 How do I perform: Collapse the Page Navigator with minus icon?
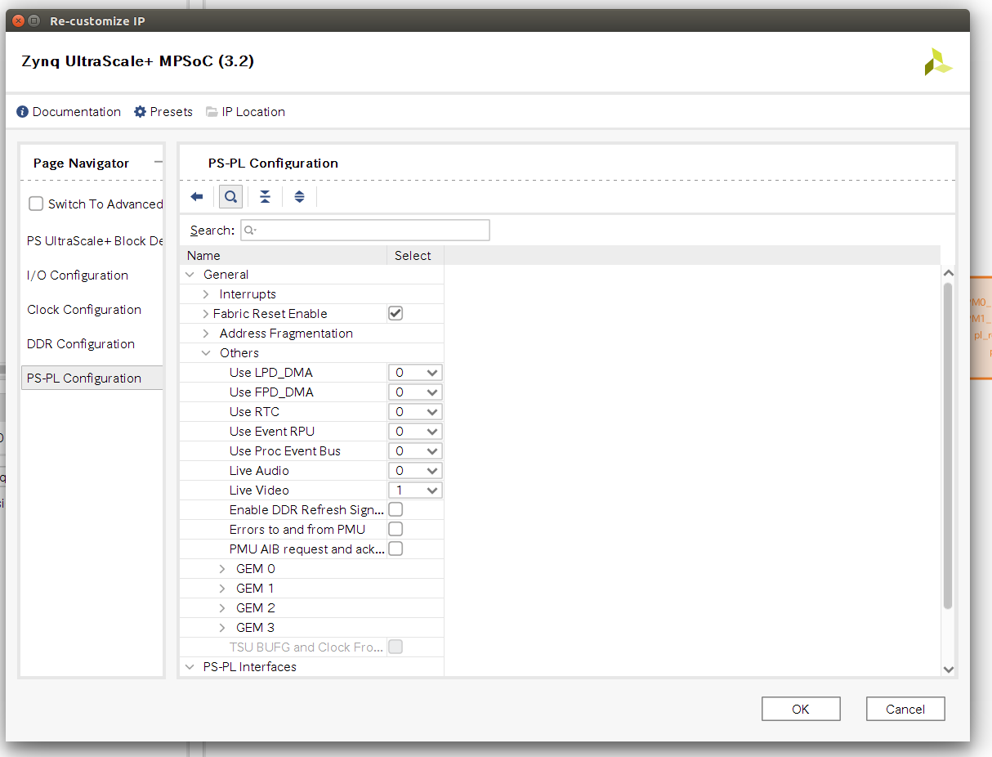tap(159, 163)
